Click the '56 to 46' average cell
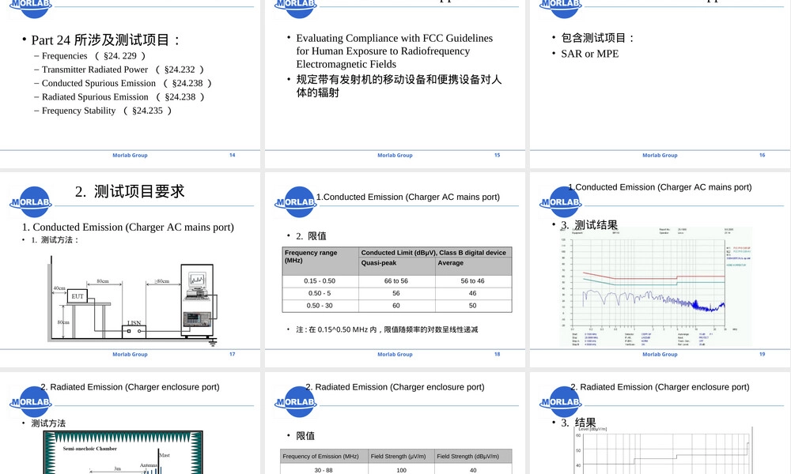Image resolution: width=791 pixels, height=474 pixels. click(x=472, y=281)
